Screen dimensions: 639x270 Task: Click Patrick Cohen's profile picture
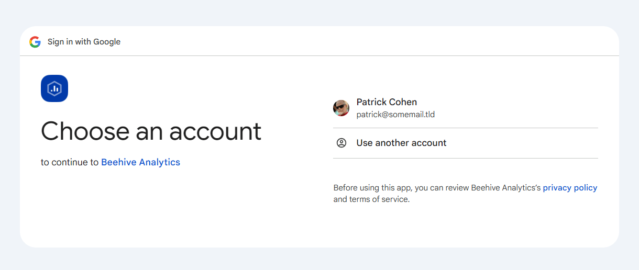click(341, 108)
